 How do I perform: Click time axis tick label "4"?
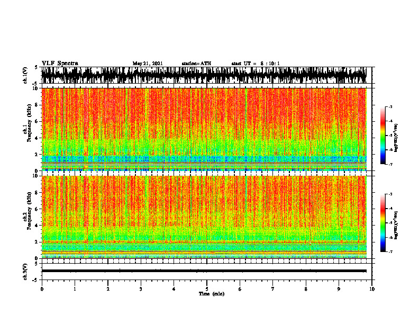point(174,289)
